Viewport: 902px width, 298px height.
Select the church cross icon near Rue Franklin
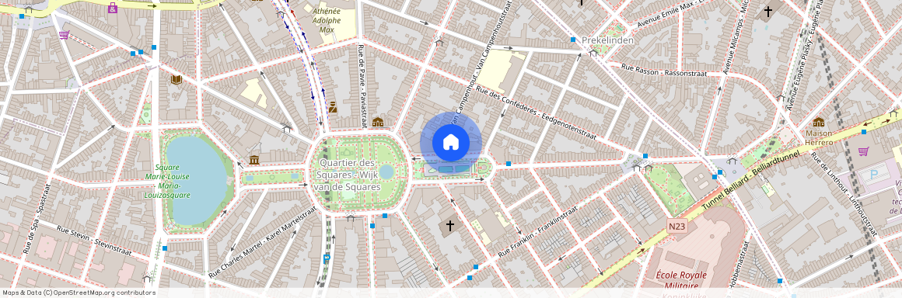[450, 226]
